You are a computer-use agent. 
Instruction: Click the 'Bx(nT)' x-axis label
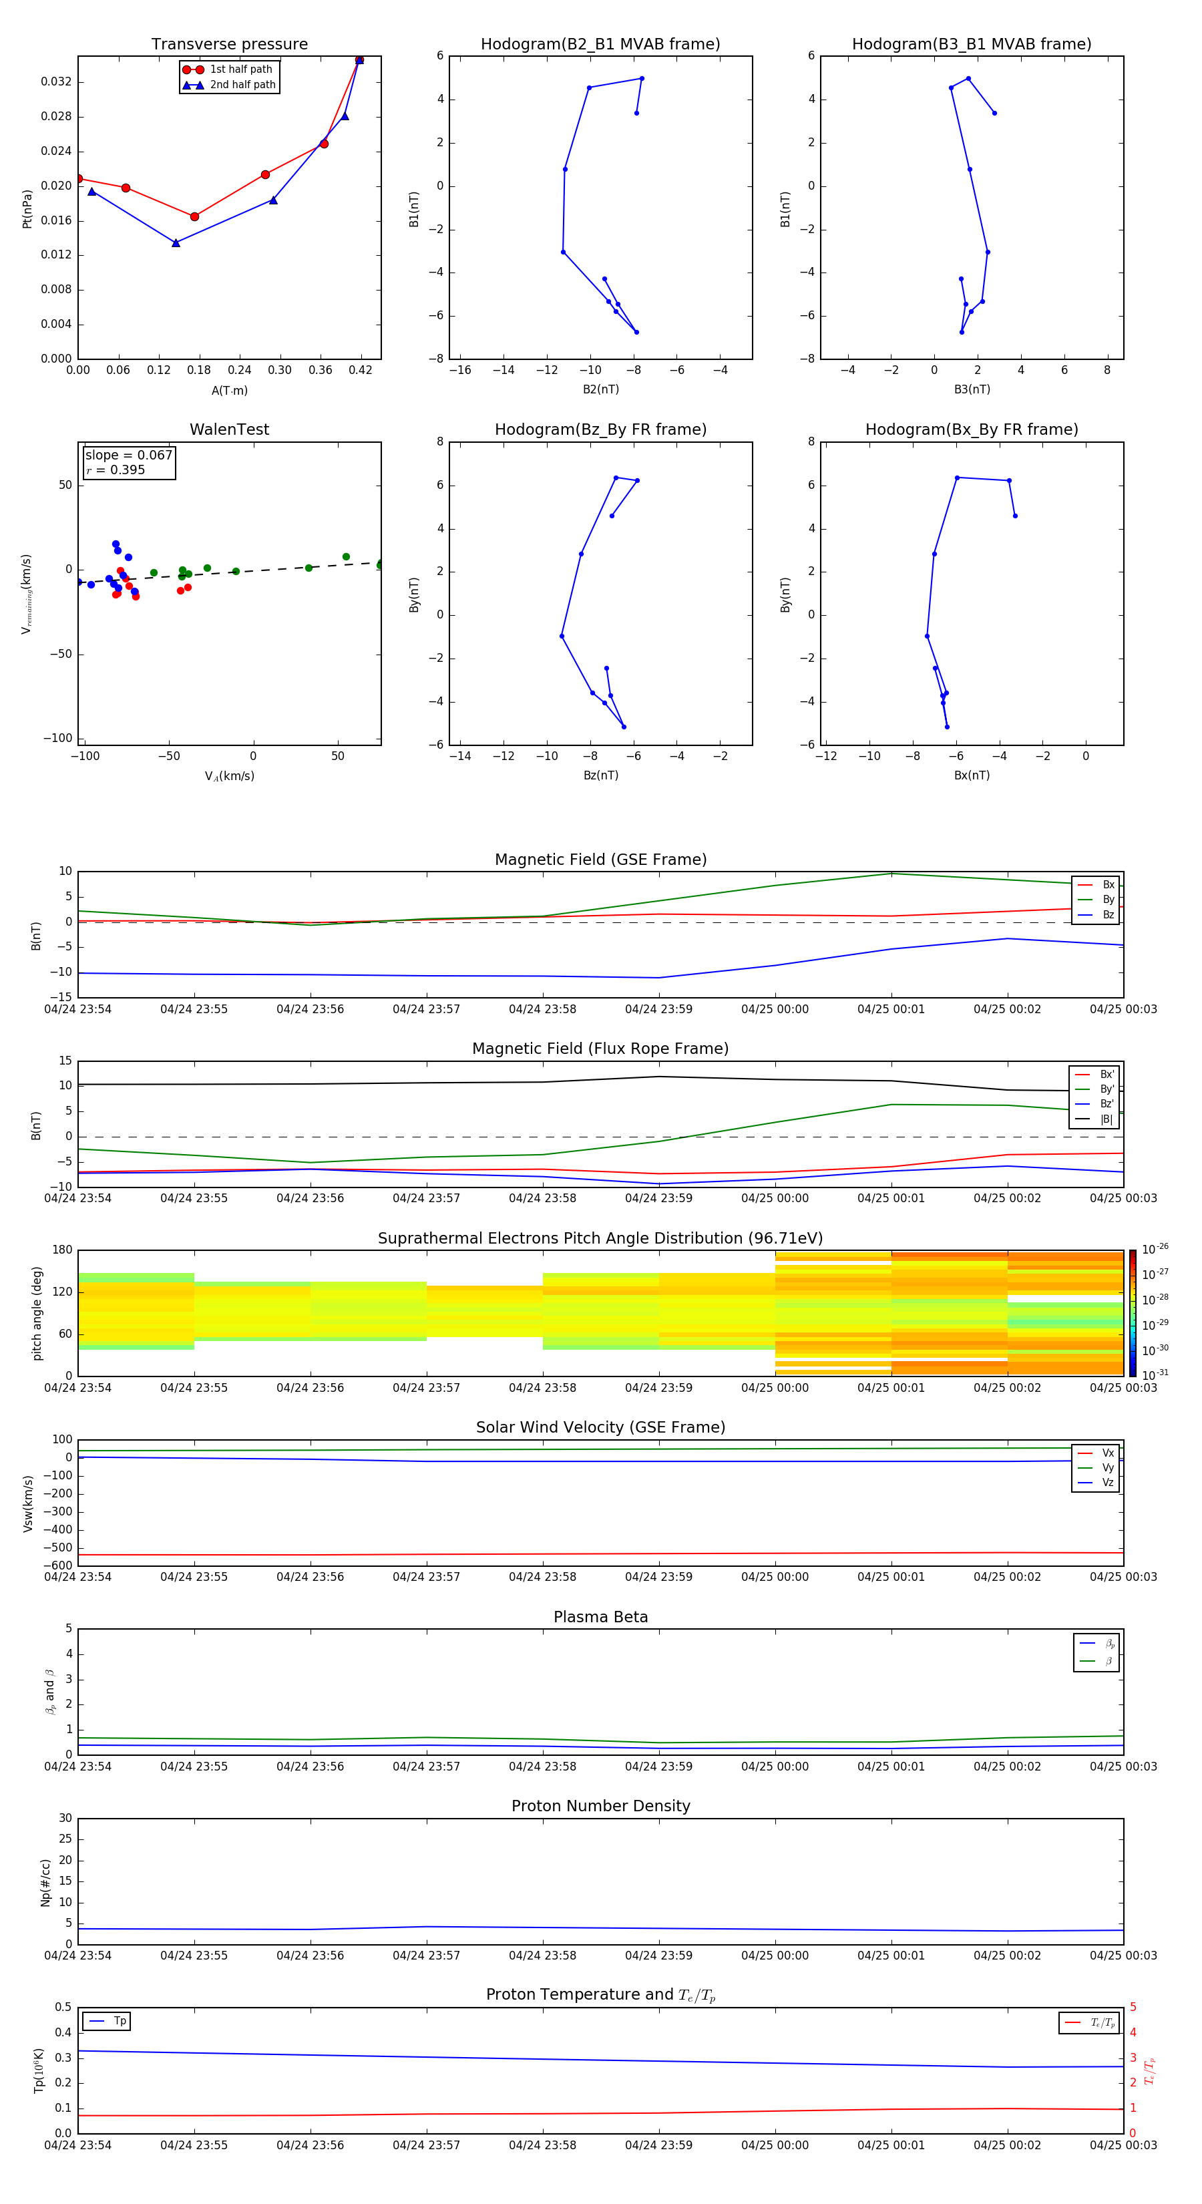point(972,775)
